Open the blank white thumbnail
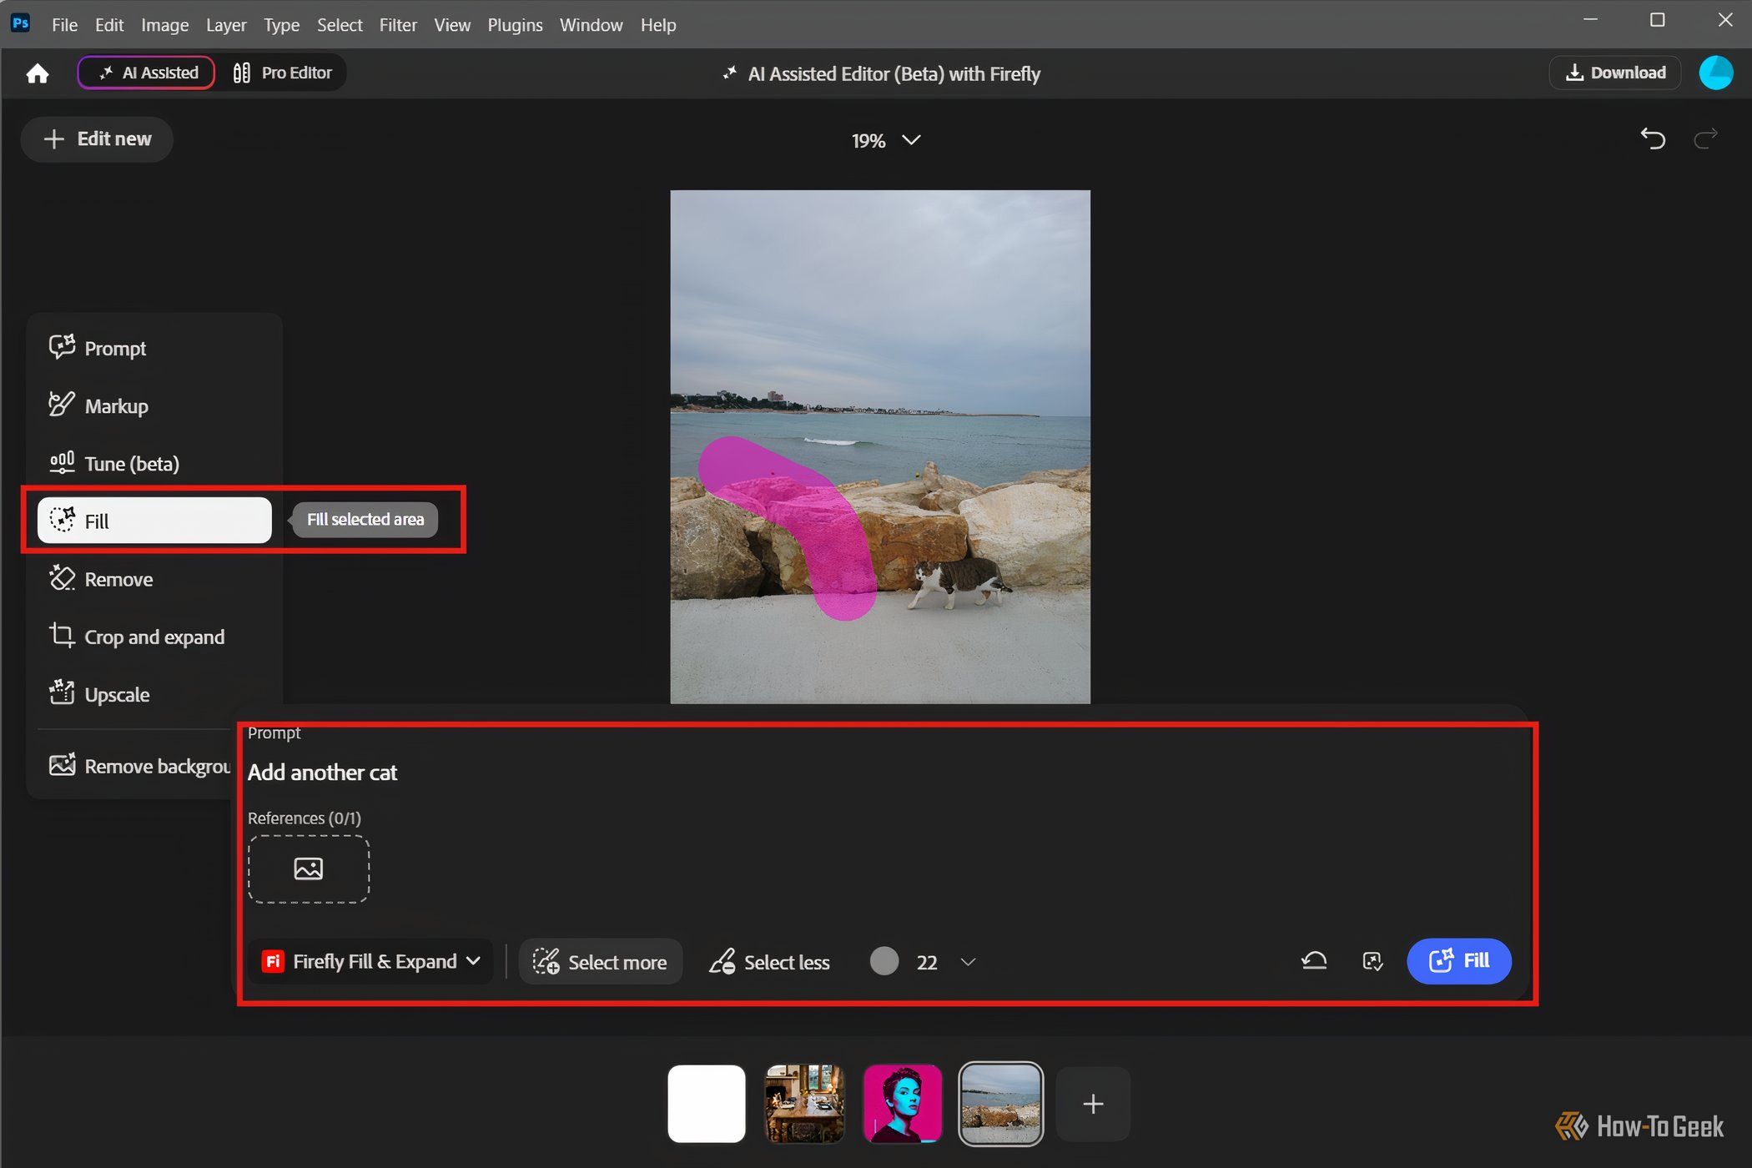 point(707,1103)
